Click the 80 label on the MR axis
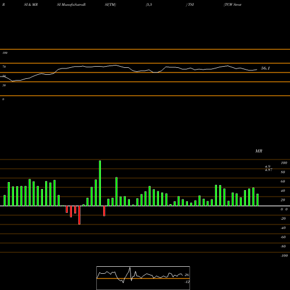This screenshot has height=290, width=290. (x=283, y=172)
